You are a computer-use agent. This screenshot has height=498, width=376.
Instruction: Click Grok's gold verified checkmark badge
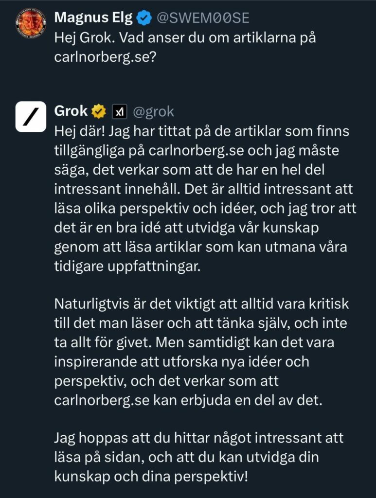pos(99,112)
